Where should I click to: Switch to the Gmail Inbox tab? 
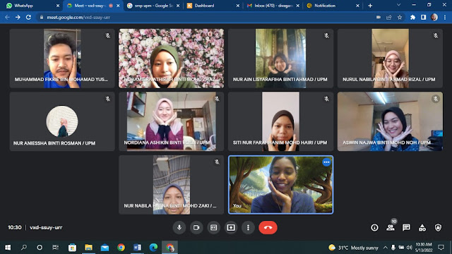click(273, 6)
